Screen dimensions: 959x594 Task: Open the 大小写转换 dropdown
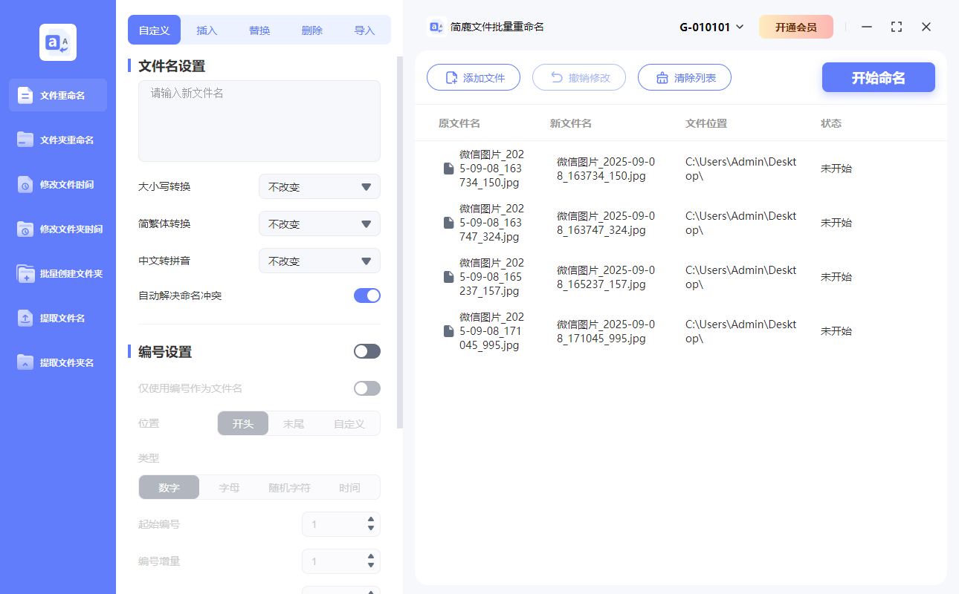pyautogui.click(x=319, y=186)
